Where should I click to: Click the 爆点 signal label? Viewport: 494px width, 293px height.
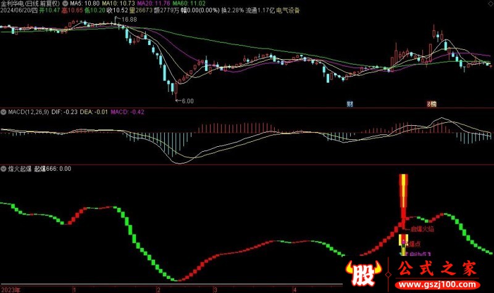(x=414, y=244)
